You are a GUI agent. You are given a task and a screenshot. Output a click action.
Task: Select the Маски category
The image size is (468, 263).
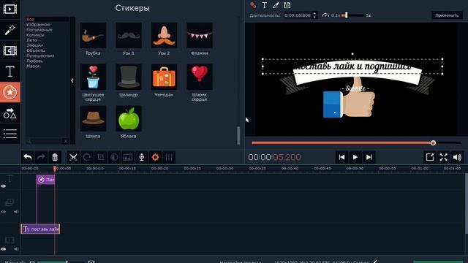[x=32, y=66]
